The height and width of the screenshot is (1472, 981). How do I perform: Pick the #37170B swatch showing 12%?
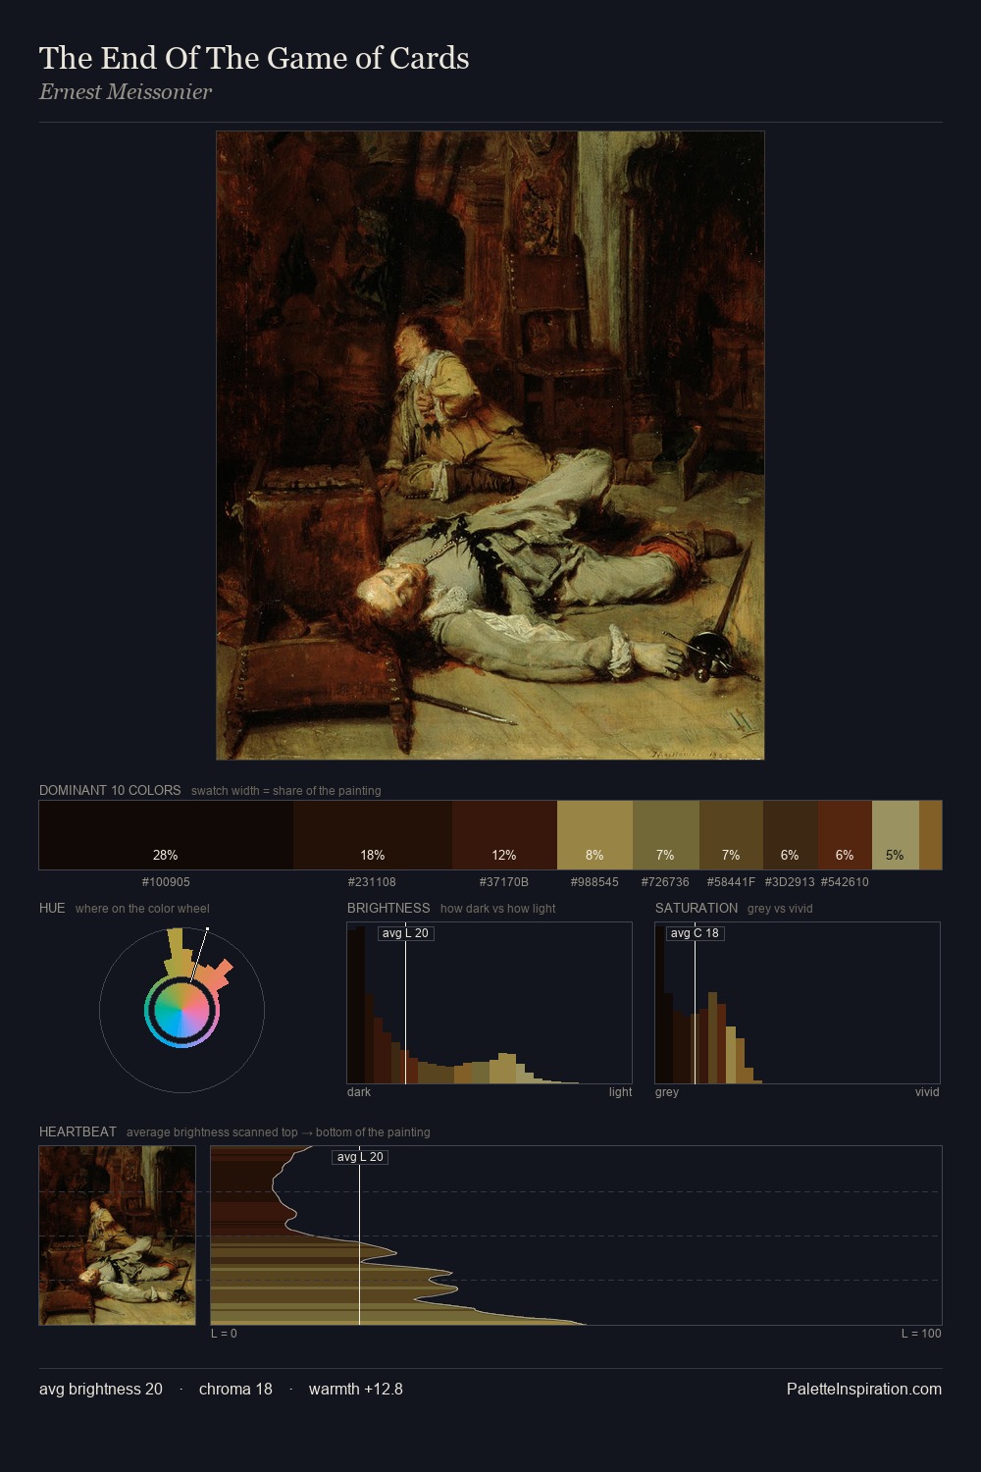[504, 835]
